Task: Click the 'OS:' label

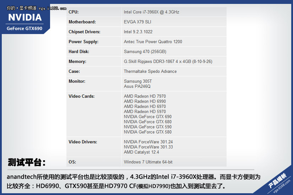Action: [72, 162]
